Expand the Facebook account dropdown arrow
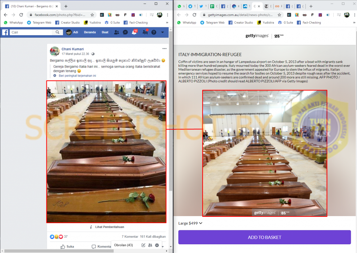This screenshot has width=357, height=253. tap(162, 32)
